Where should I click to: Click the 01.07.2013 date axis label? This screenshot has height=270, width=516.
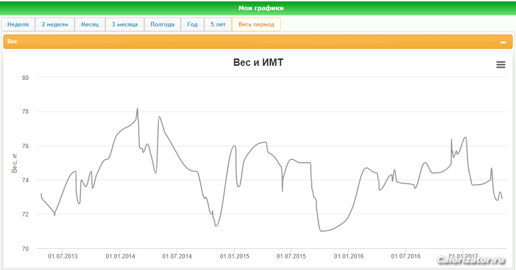(63, 256)
